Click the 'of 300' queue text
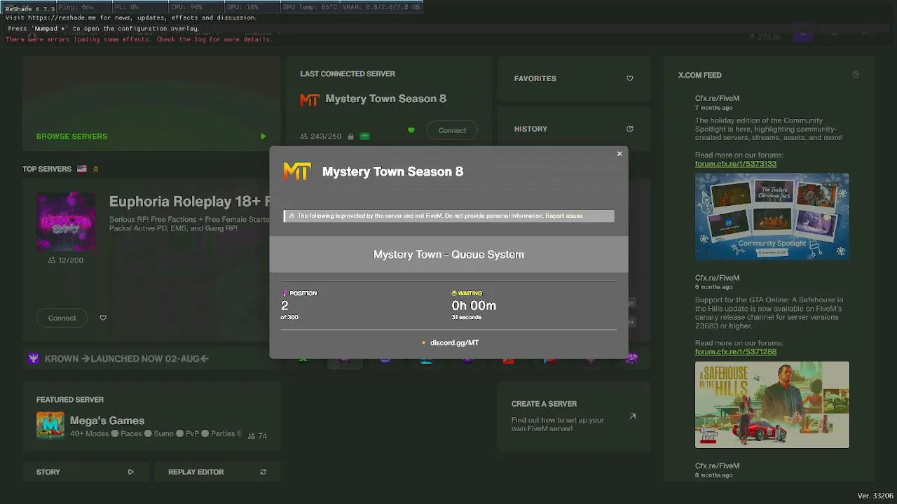 point(289,318)
